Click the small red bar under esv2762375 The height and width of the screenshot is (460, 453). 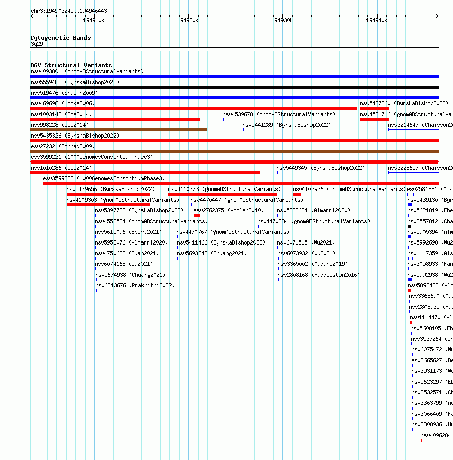[197, 215]
